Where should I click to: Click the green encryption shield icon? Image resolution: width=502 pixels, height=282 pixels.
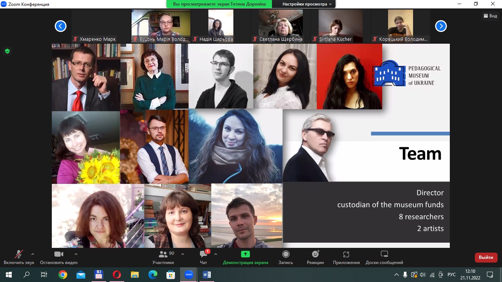[7, 51]
